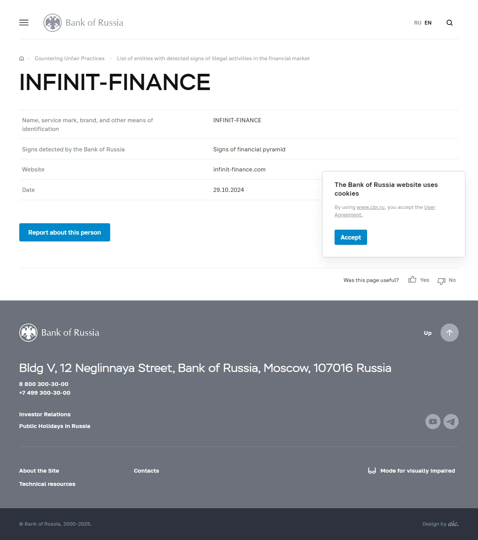This screenshot has width=478, height=540.
Task: Click the thumbs-up Yes icon
Action: (x=412, y=280)
